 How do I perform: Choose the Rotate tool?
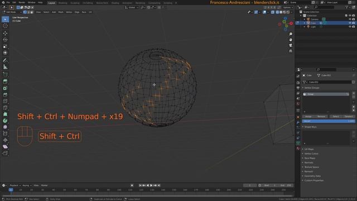tap(5, 40)
